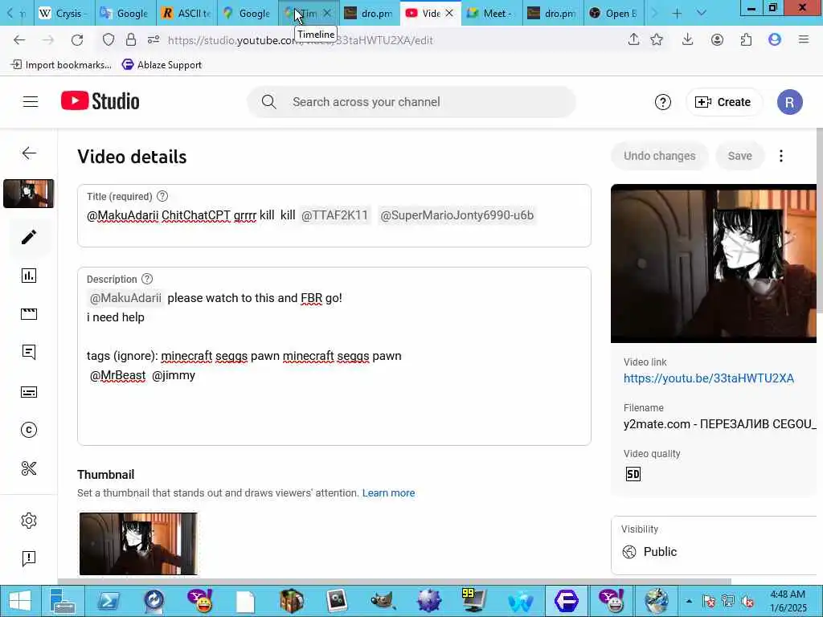823x617 pixels.
Task: Click in the Description text field
Action: point(334,356)
